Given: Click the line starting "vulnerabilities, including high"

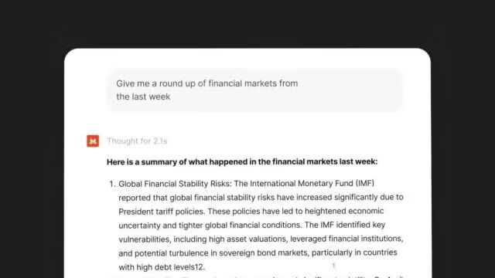Looking at the screenshot, I should click(261, 239).
